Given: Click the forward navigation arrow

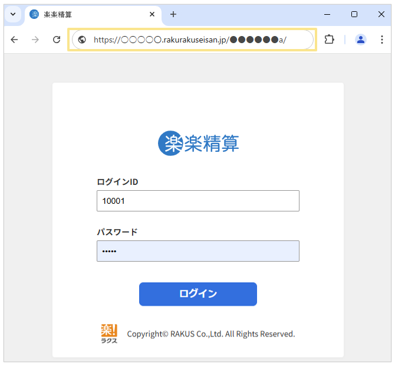Looking at the screenshot, I should pos(35,40).
